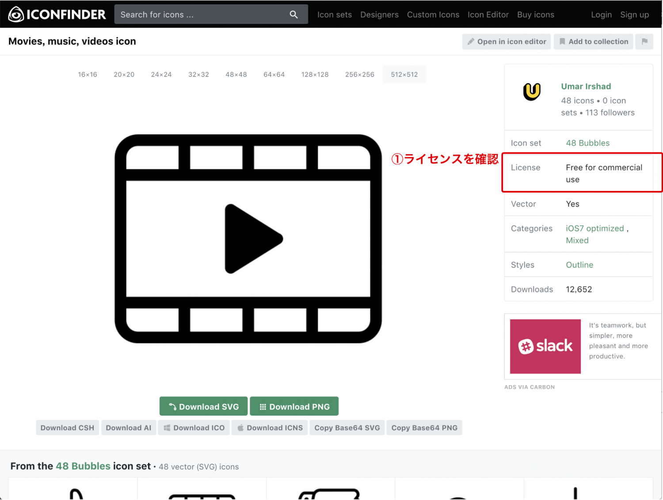Viewport: 663px width, 500px height.
Task: Click the Iconfinder logo in header
Action: pyautogui.click(x=57, y=15)
